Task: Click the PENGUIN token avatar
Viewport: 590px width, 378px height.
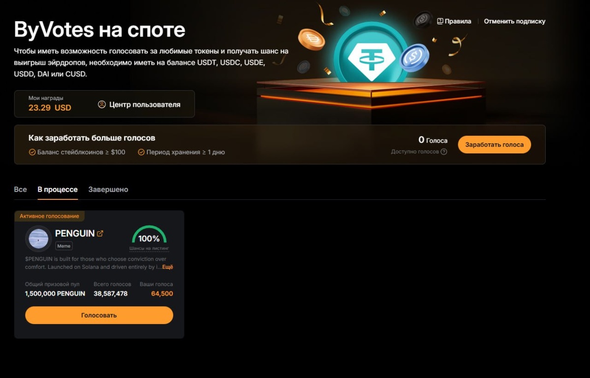Action: point(38,239)
